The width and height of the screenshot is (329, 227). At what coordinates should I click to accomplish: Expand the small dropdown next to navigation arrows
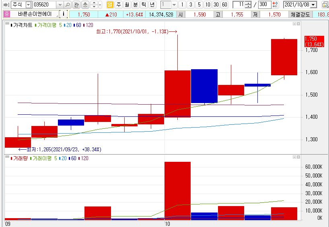[x=100, y=4]
